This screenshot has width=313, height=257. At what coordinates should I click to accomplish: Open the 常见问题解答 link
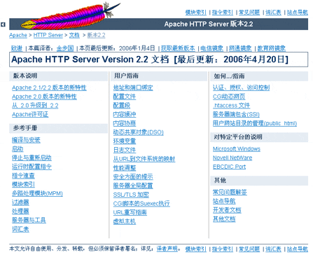click(230, 193)
